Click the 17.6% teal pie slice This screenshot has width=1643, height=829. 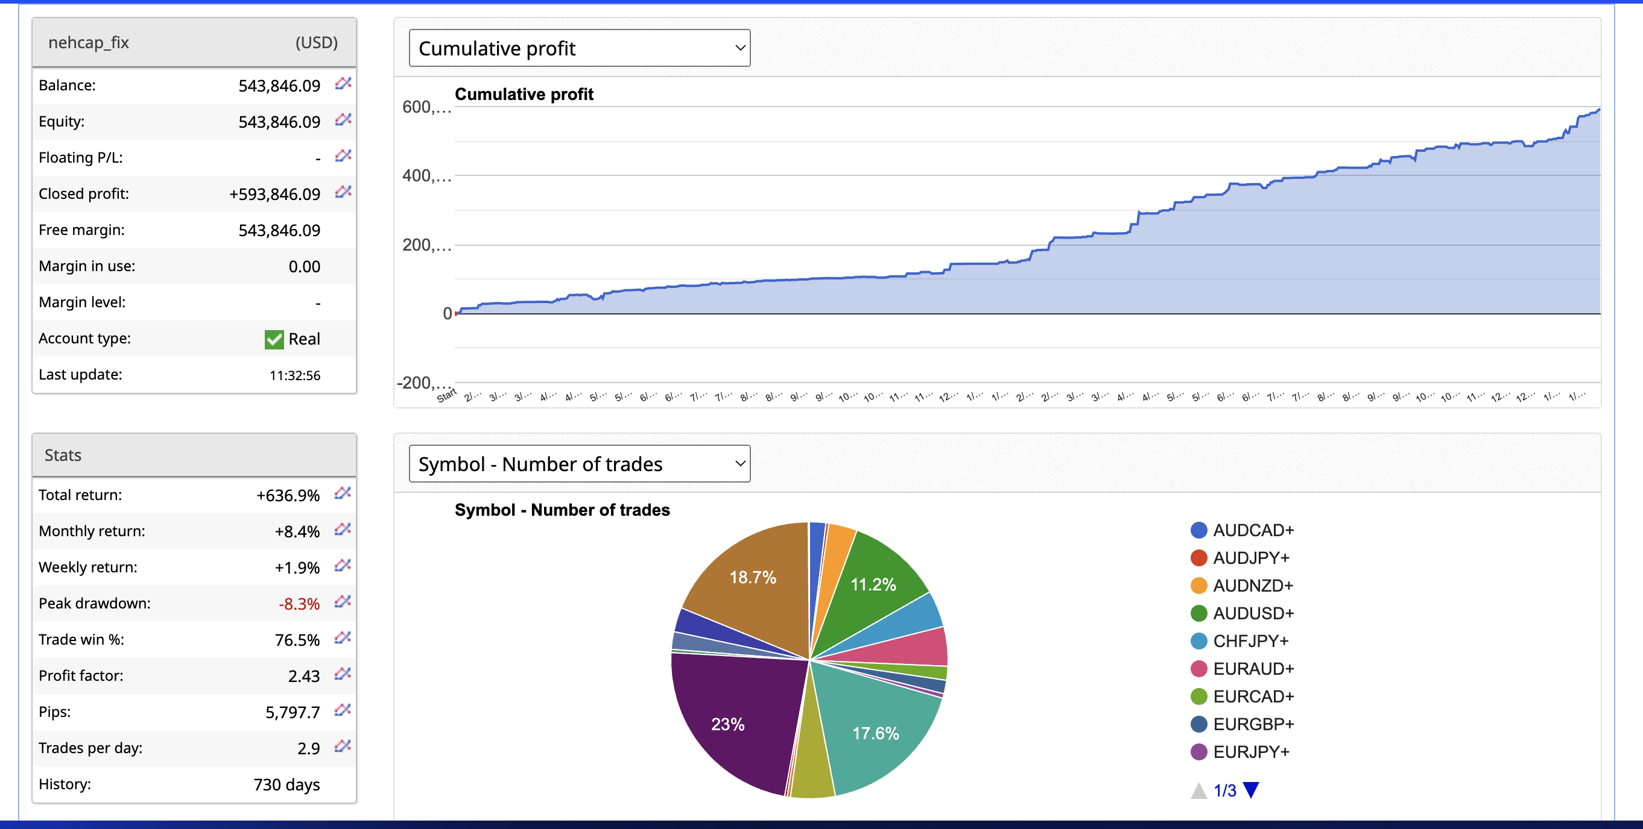(x=875, y=733)
